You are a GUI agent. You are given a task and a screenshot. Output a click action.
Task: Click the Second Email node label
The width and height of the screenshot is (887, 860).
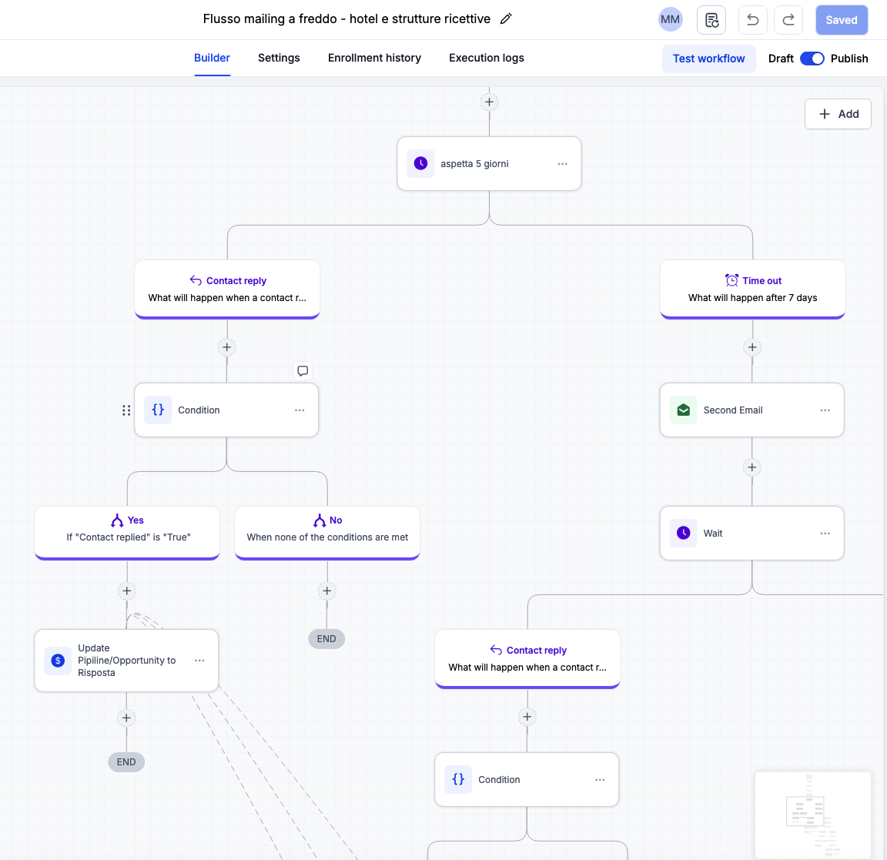pyautogui.click(x=733, y=410)
